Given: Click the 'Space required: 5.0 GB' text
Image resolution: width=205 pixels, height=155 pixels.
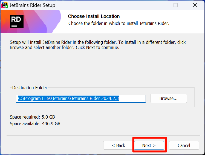Looking at the screenshot, I should tap(32, 117).
